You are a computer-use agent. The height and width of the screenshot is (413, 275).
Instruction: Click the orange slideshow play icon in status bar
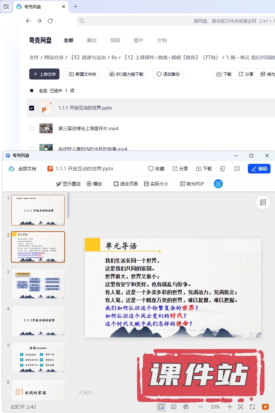click(265, 407)
